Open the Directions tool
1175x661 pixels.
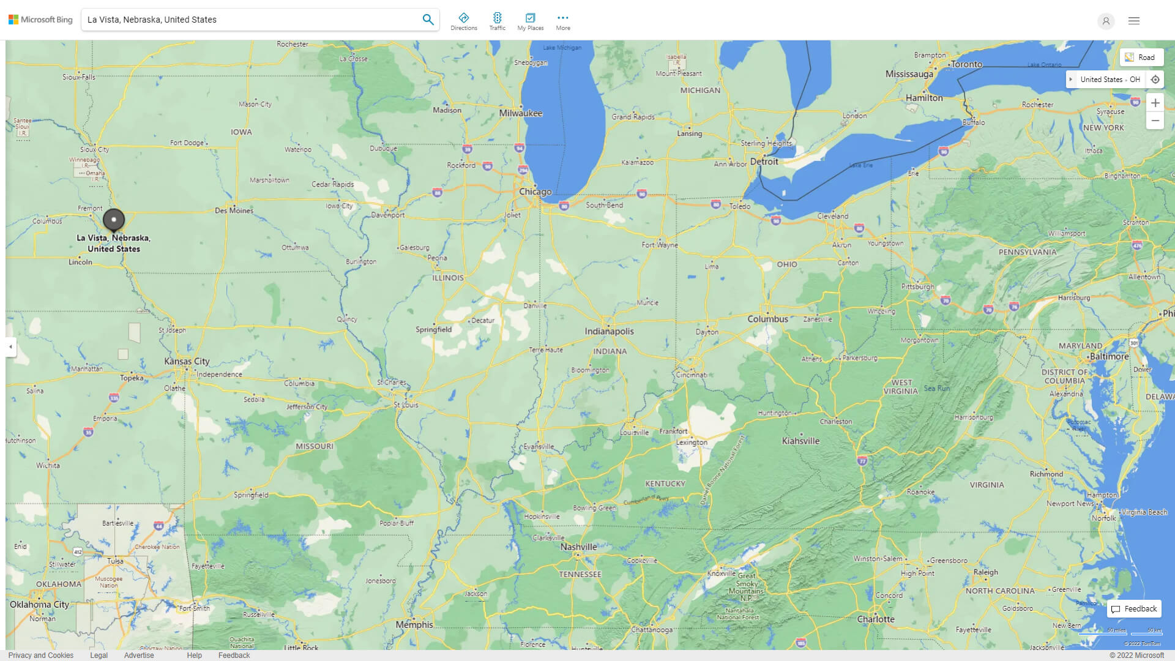[464, 20]
